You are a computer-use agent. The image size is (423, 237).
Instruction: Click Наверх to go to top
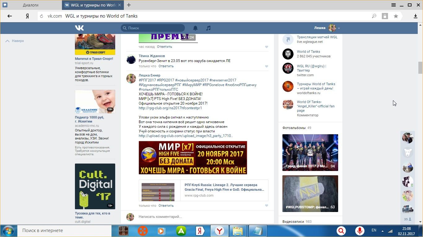pyautogui.click(x=15, y=41)
